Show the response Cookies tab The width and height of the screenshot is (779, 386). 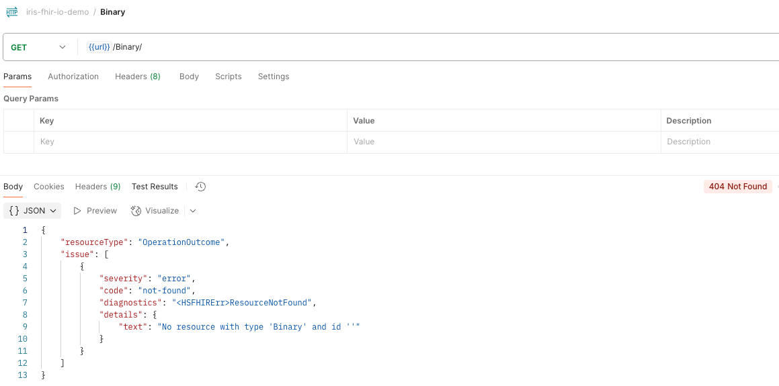49,187
